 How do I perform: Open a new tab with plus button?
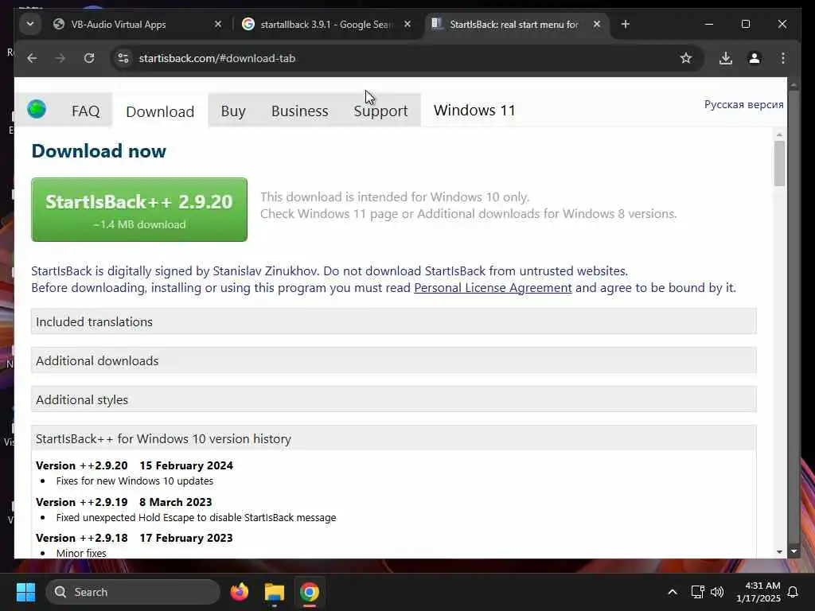click(626, 24)
